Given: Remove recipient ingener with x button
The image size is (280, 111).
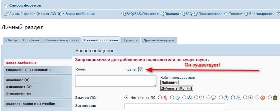Looking at the screenshot, I should click(x=140, y=70).
